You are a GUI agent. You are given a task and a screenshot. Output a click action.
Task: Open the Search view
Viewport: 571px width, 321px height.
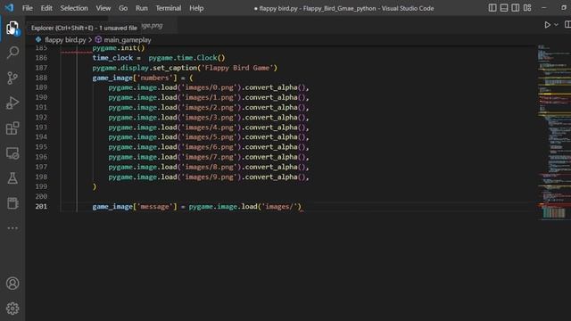[12, 53]
